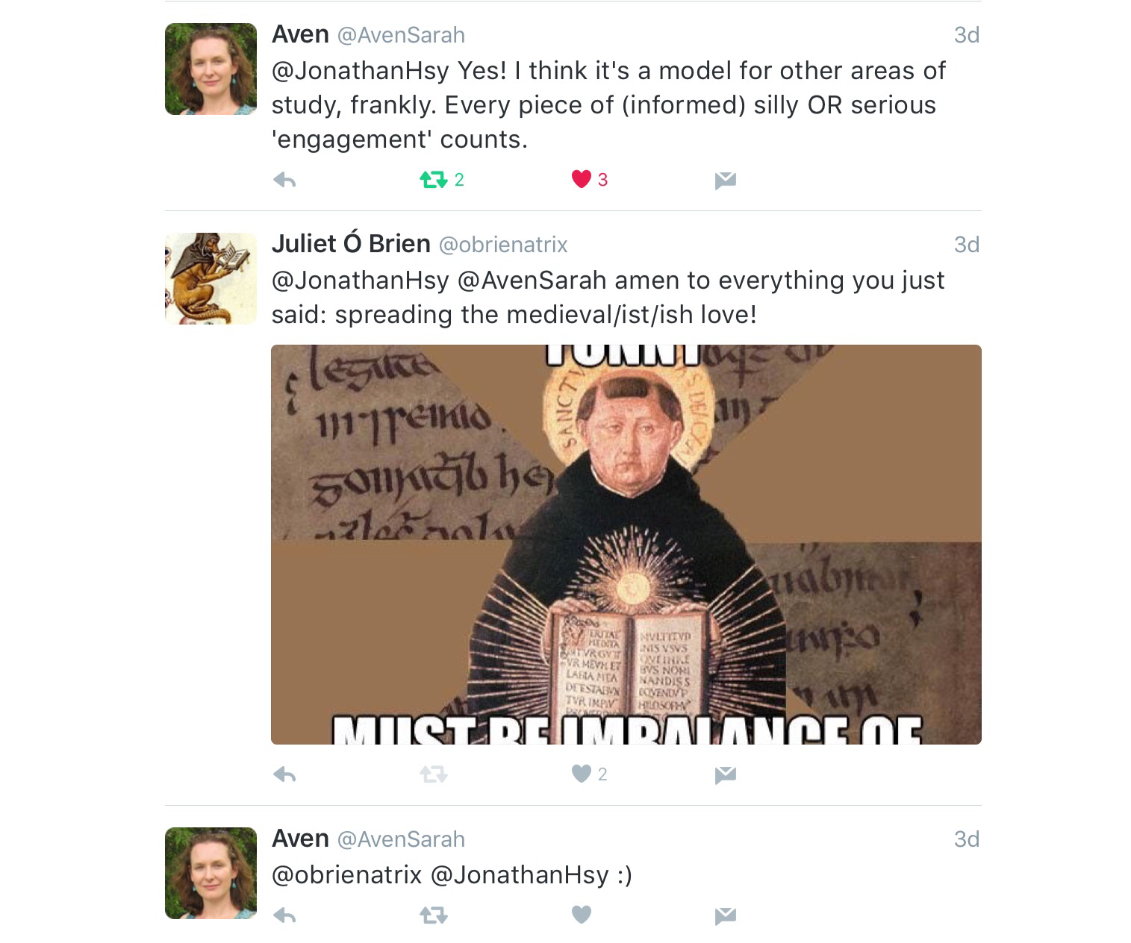Viewport: 1131px width, 943px height.
Task: Reply to Aven's 'engagement counts' tweet
Action: pos(284,180)
